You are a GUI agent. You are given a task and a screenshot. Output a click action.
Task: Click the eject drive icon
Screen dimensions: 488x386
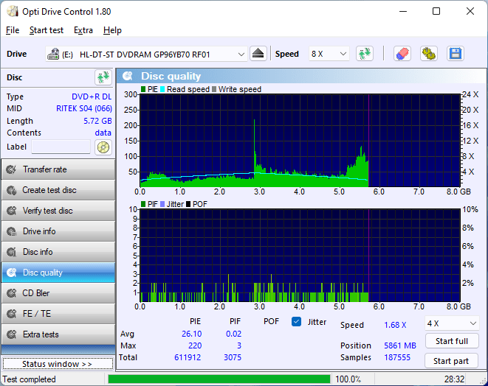tap(258, 54)
